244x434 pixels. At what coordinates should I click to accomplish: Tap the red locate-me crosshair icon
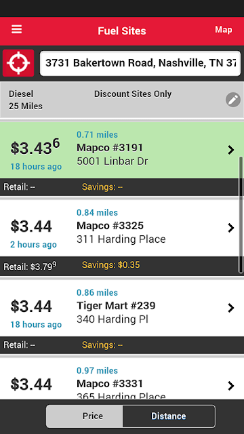click(18, 63)
